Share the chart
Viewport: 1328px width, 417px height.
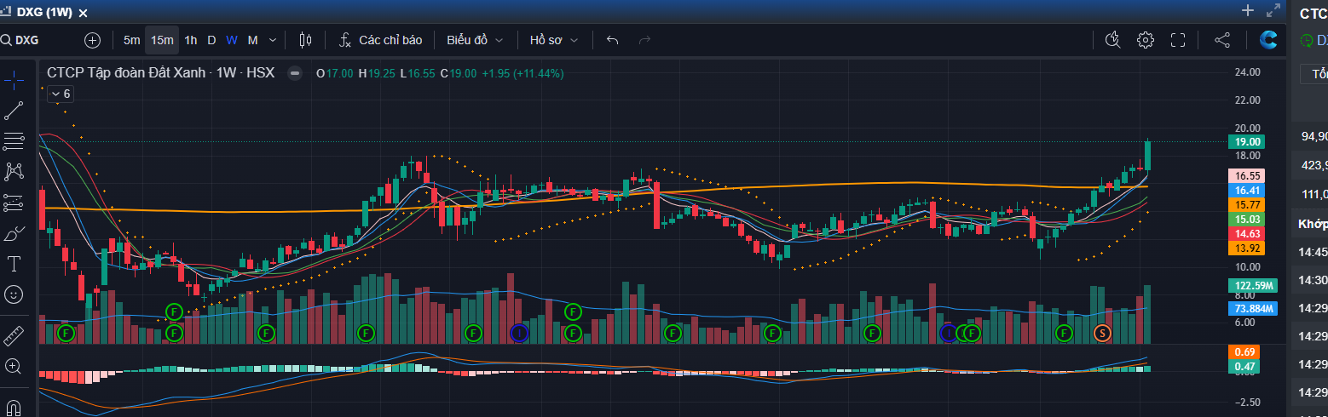pyautogui.click(x=1221, y=40)
